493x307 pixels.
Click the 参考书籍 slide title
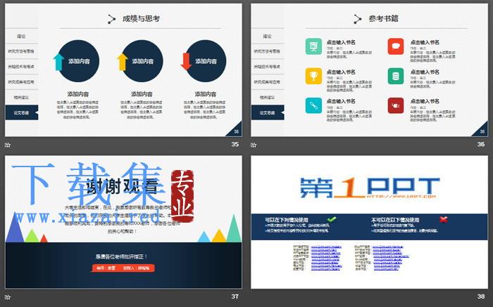point(383,19)
